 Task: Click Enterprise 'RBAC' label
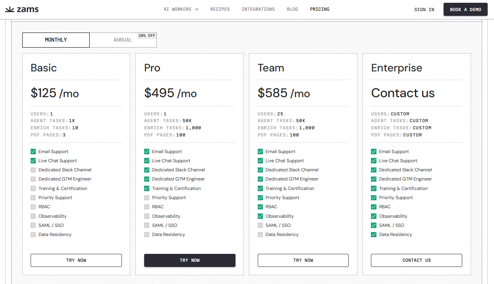[385, 207]
